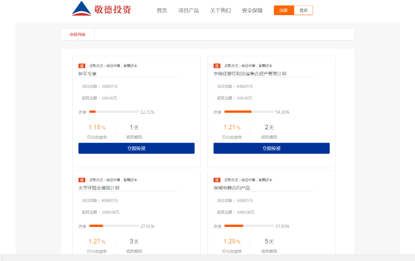415x261 pixels.
Task: Open 安全保障 navigation item
Action: click(252, 11)
